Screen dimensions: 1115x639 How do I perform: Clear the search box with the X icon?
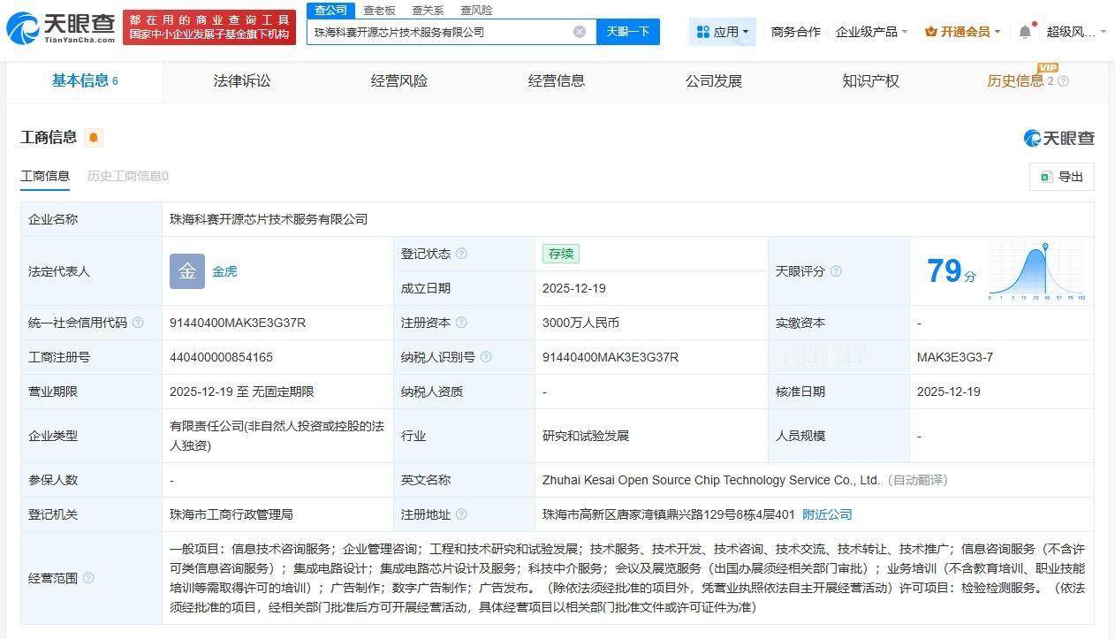[580, 32]
